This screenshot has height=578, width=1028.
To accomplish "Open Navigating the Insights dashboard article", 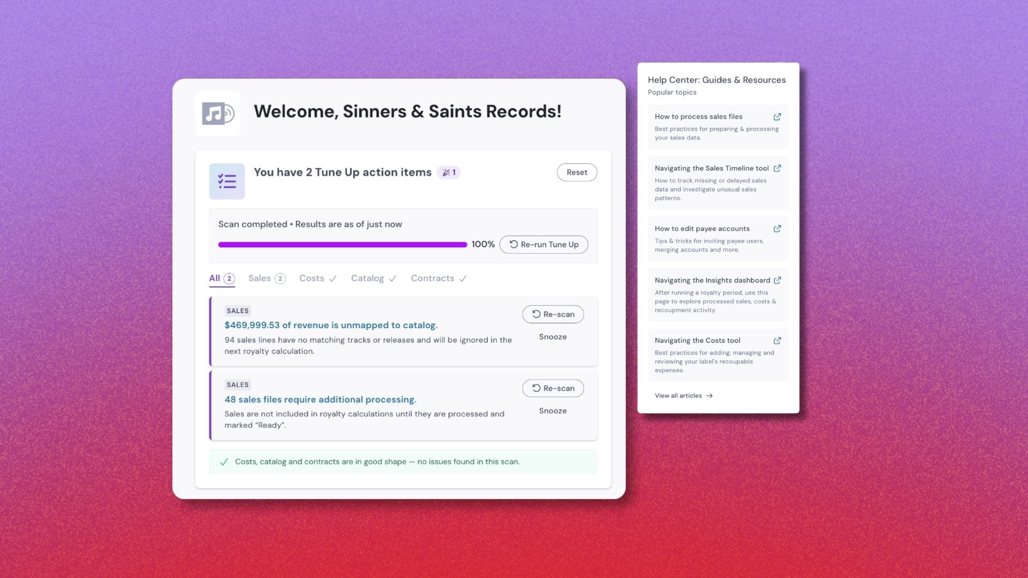I will pos(718,294).
